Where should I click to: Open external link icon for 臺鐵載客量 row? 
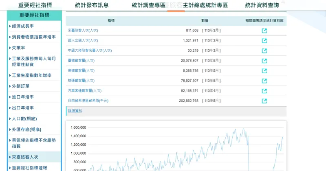pyautogui.click(x=264, y=61)
